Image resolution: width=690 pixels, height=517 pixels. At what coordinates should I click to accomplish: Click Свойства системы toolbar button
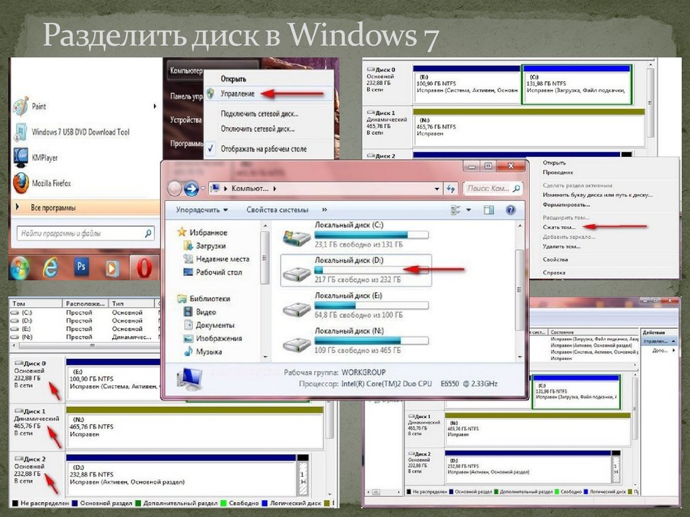coord(277,210)
